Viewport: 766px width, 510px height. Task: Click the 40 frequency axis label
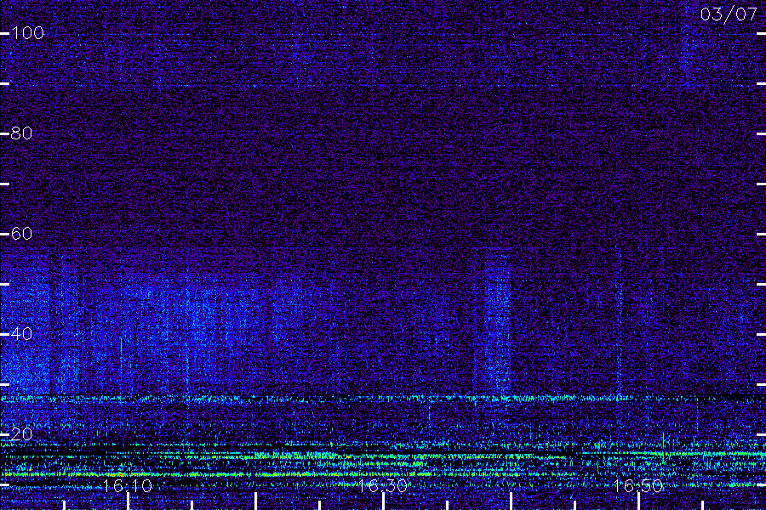tap(21, 334)
